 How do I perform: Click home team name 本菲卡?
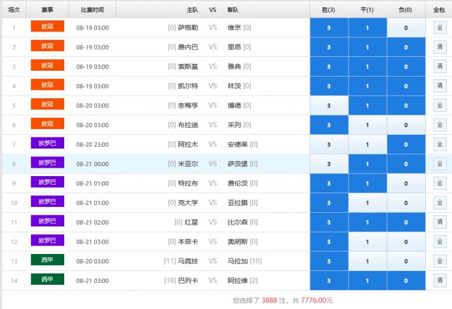click(188, 242)
